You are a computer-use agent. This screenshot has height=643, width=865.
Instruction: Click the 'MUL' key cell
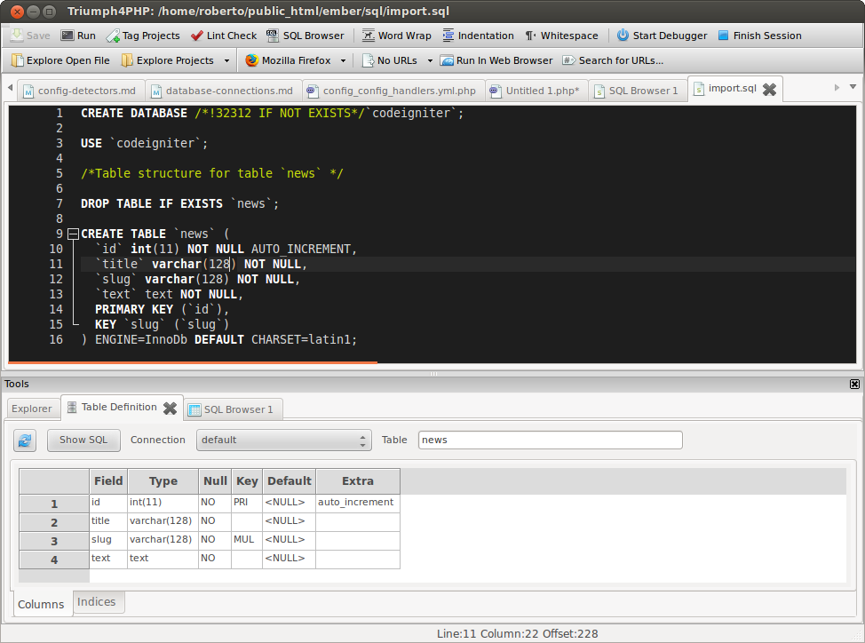point(247,540)
